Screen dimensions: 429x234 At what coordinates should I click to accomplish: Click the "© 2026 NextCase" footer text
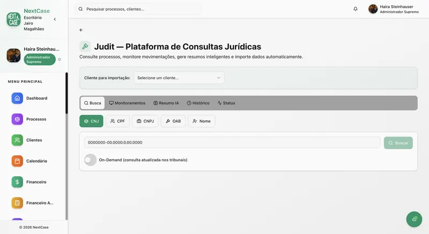[x=34, y=227]
